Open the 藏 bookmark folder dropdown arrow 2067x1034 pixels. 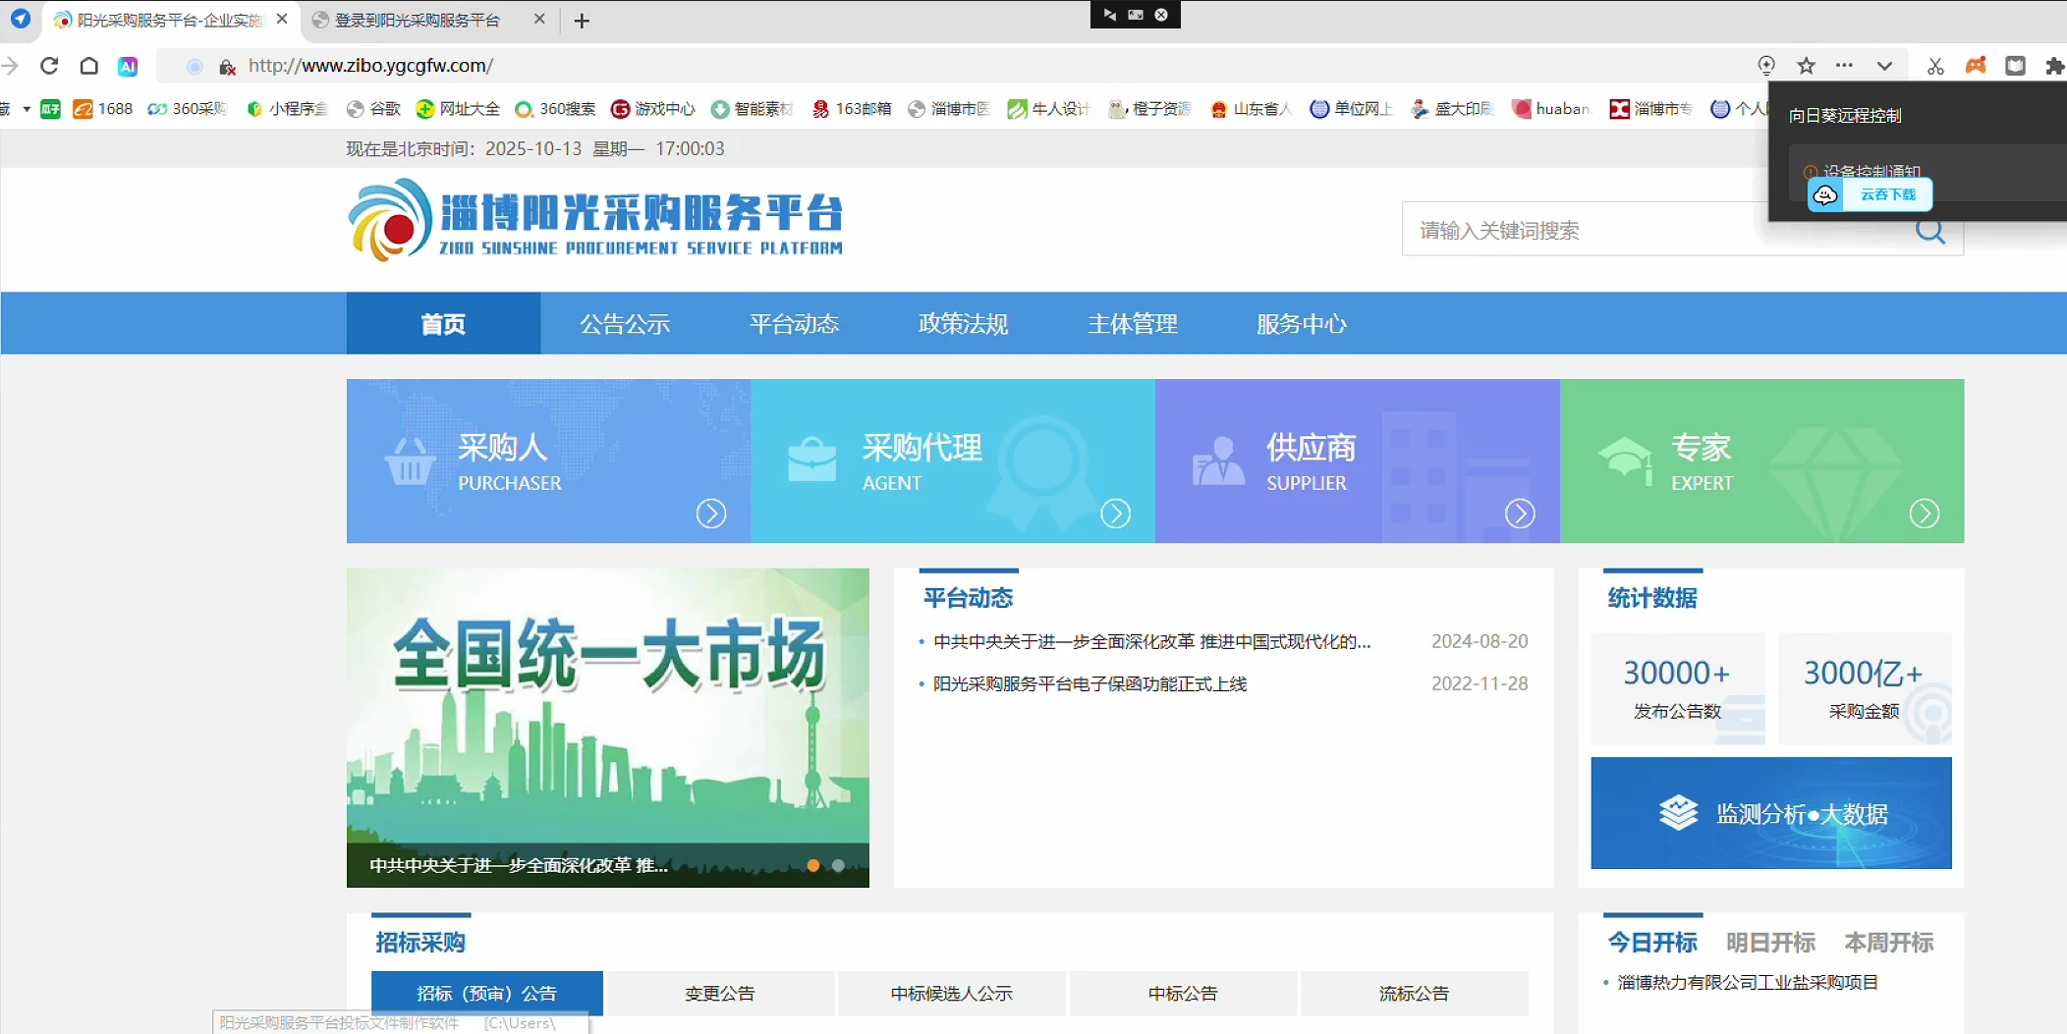tap(26, 109)
